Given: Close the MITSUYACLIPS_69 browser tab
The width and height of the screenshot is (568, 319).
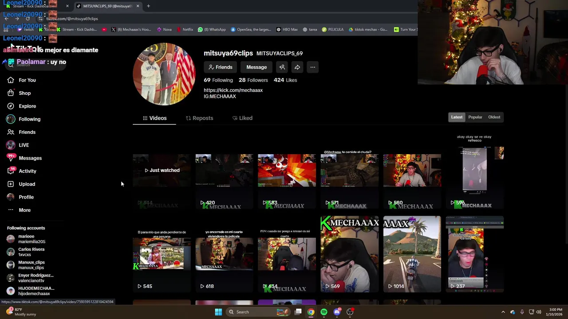Looking at the screenshot, I should click(138, 6).
